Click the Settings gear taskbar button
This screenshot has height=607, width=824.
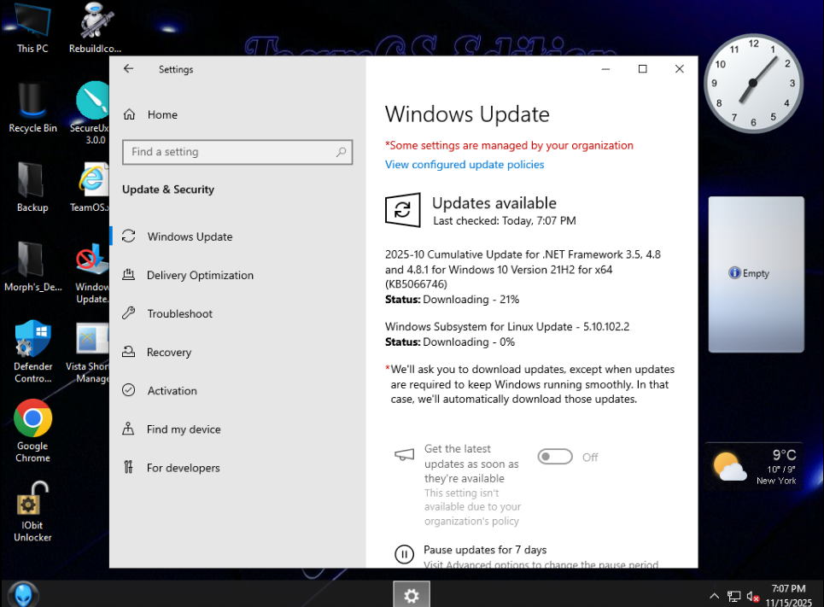tap(412, 594)
